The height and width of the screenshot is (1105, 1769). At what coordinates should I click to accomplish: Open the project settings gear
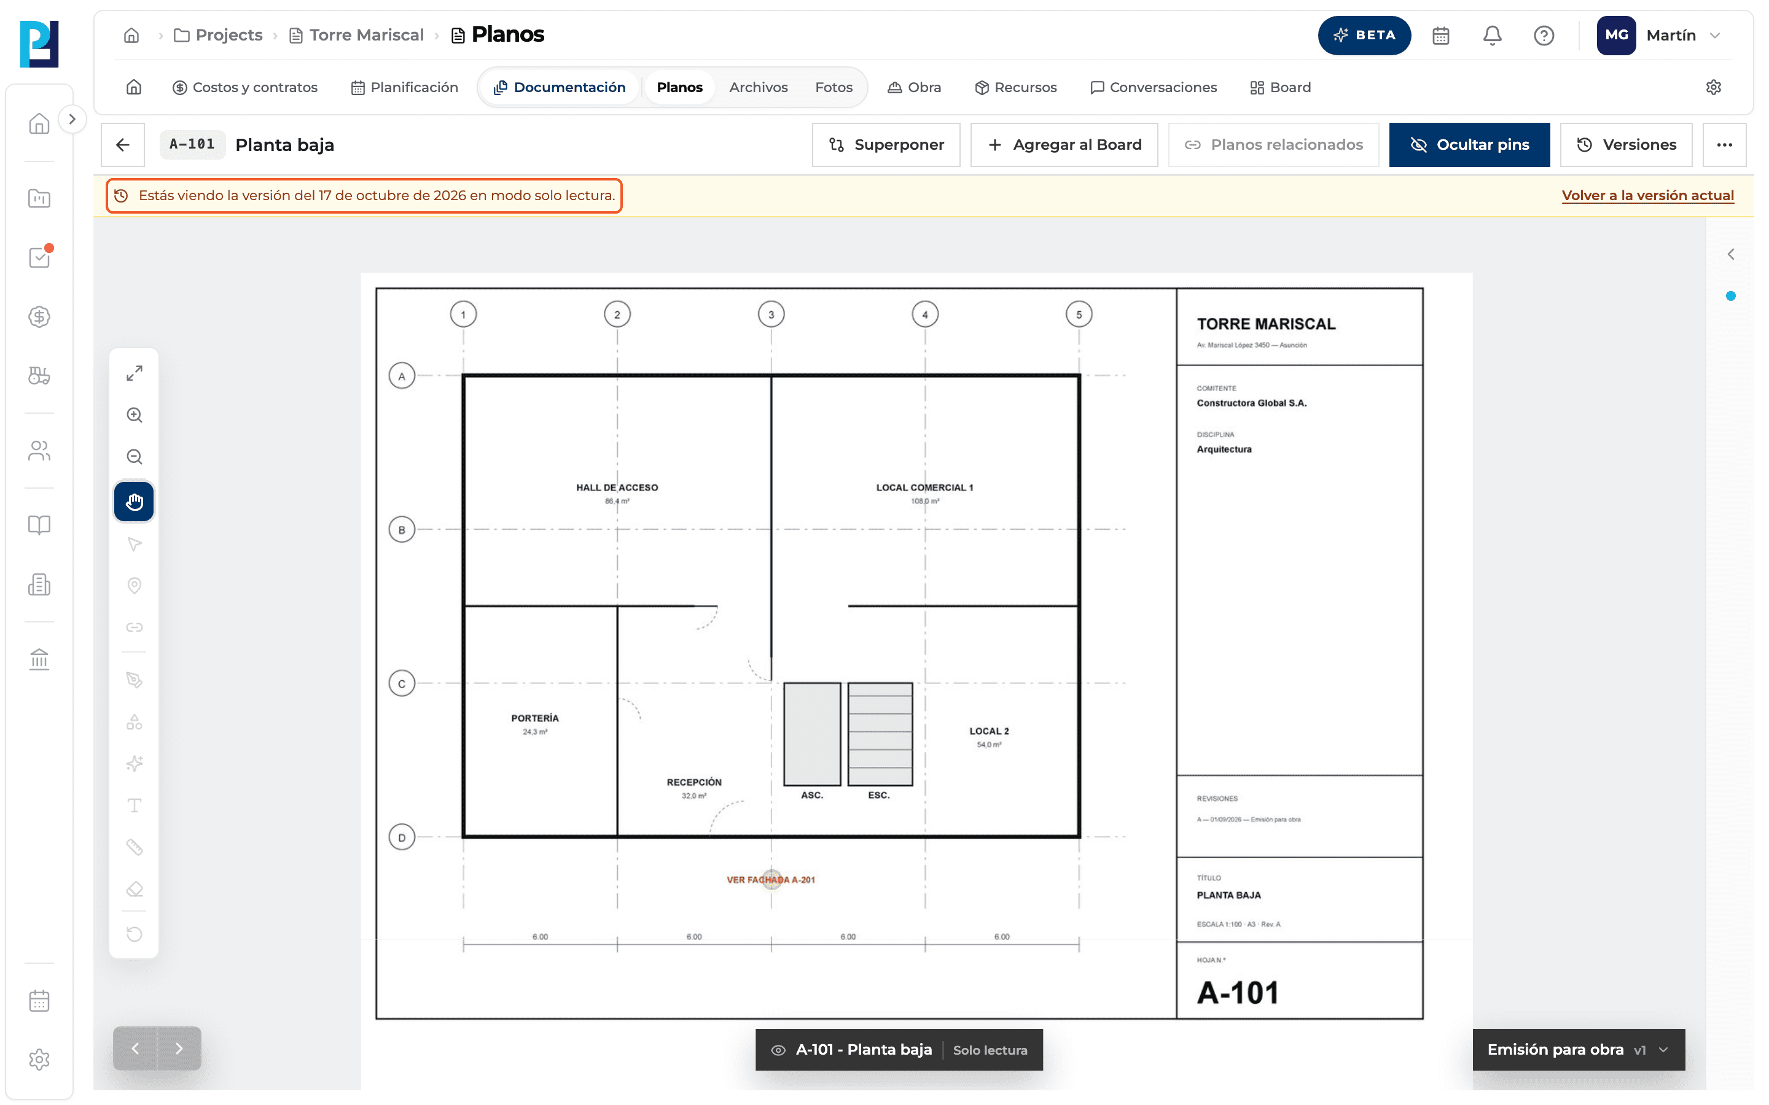pos(1712,87)
